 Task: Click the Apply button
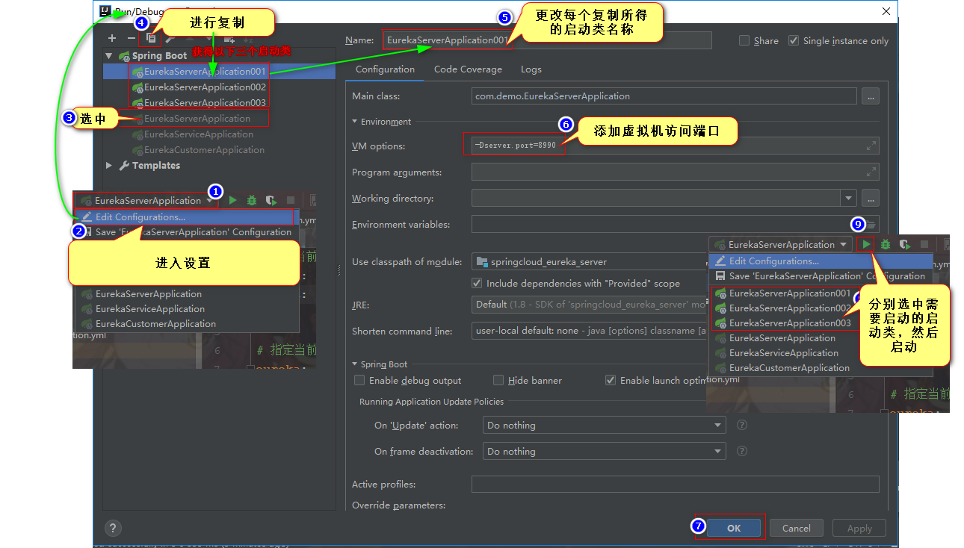859,528
